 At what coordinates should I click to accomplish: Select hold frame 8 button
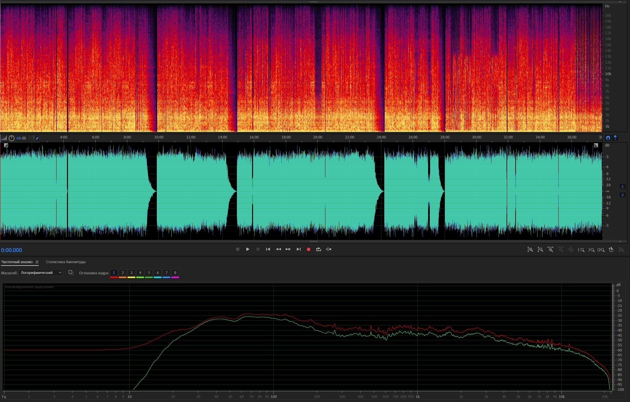click(175, 273)
